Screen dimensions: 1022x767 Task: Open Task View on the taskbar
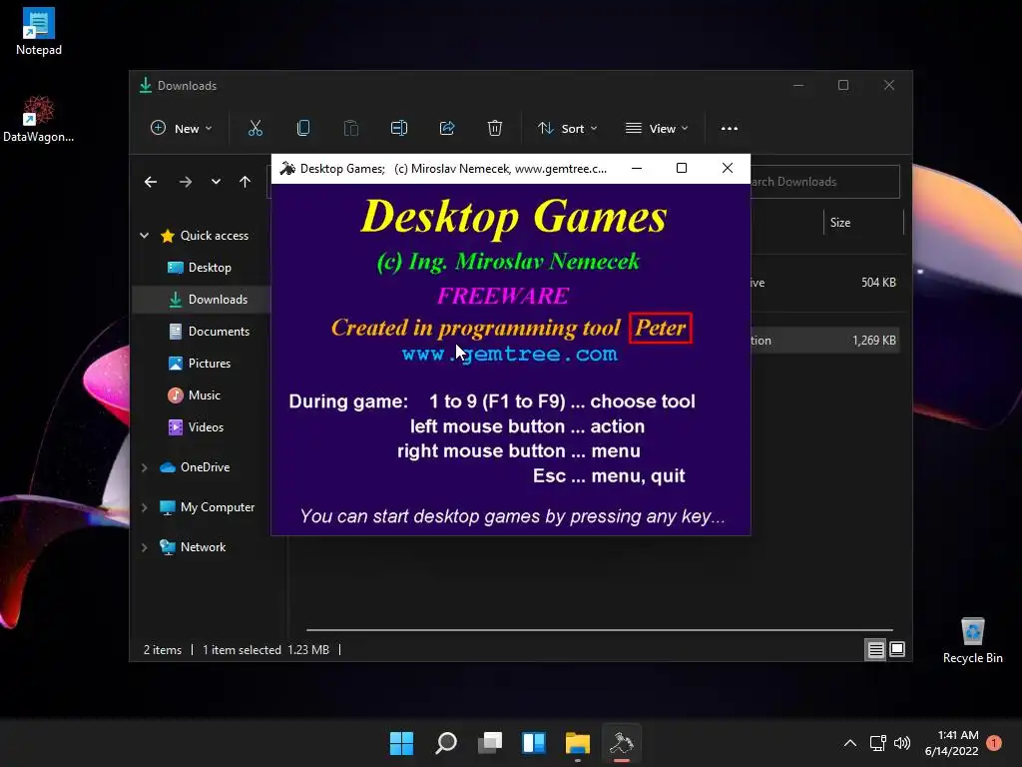click(489, 743)
